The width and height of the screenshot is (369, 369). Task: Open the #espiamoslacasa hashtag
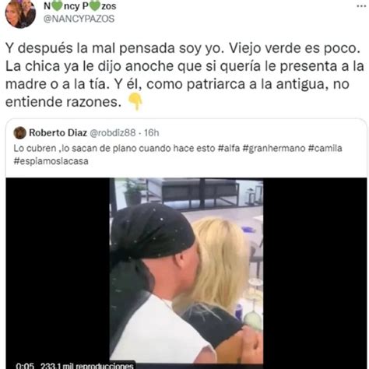click(51, 161)
